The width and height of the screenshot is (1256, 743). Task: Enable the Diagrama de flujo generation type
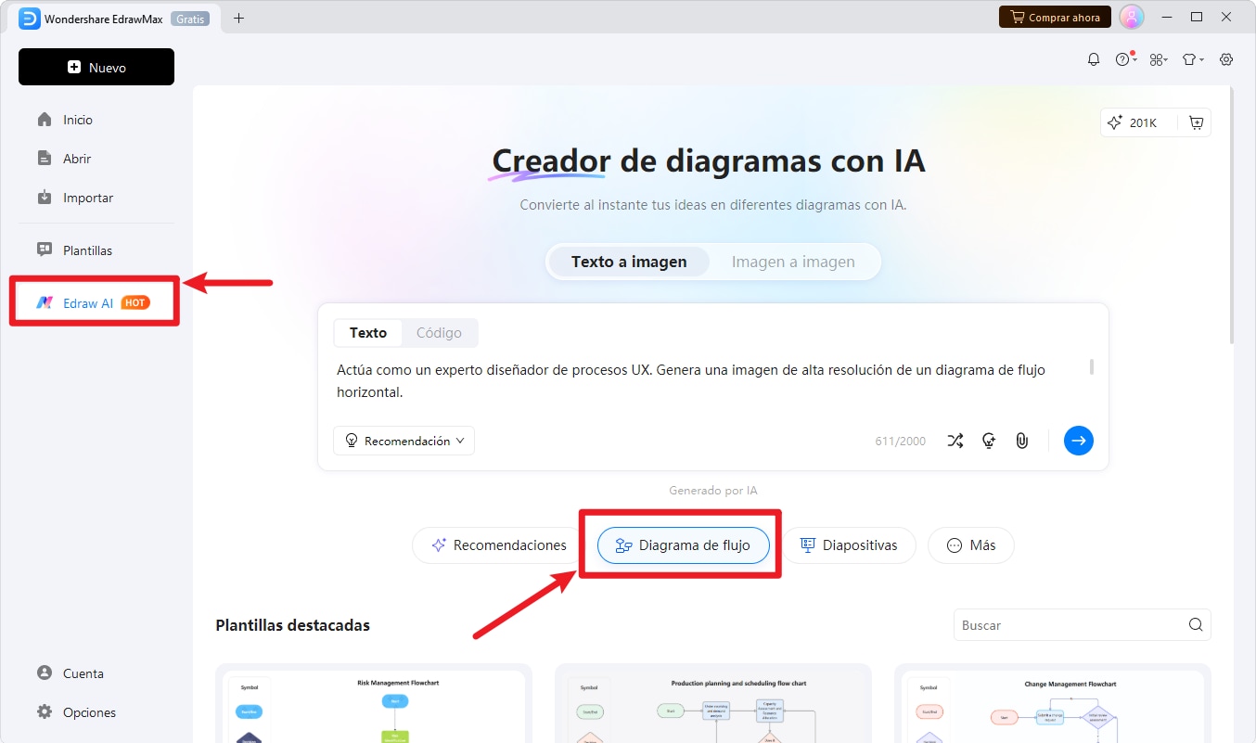[x=683, y=545]
